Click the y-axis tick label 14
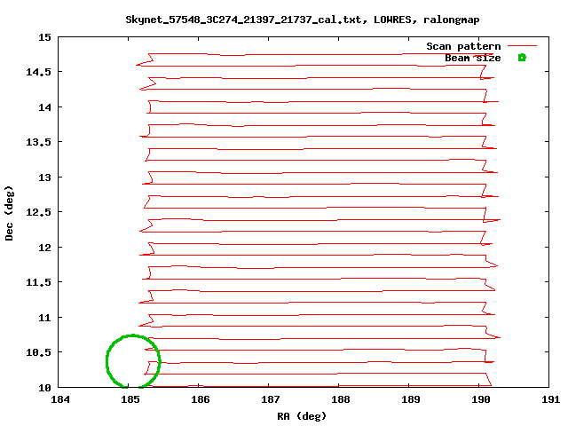568x426 pixels. [45, 107]
